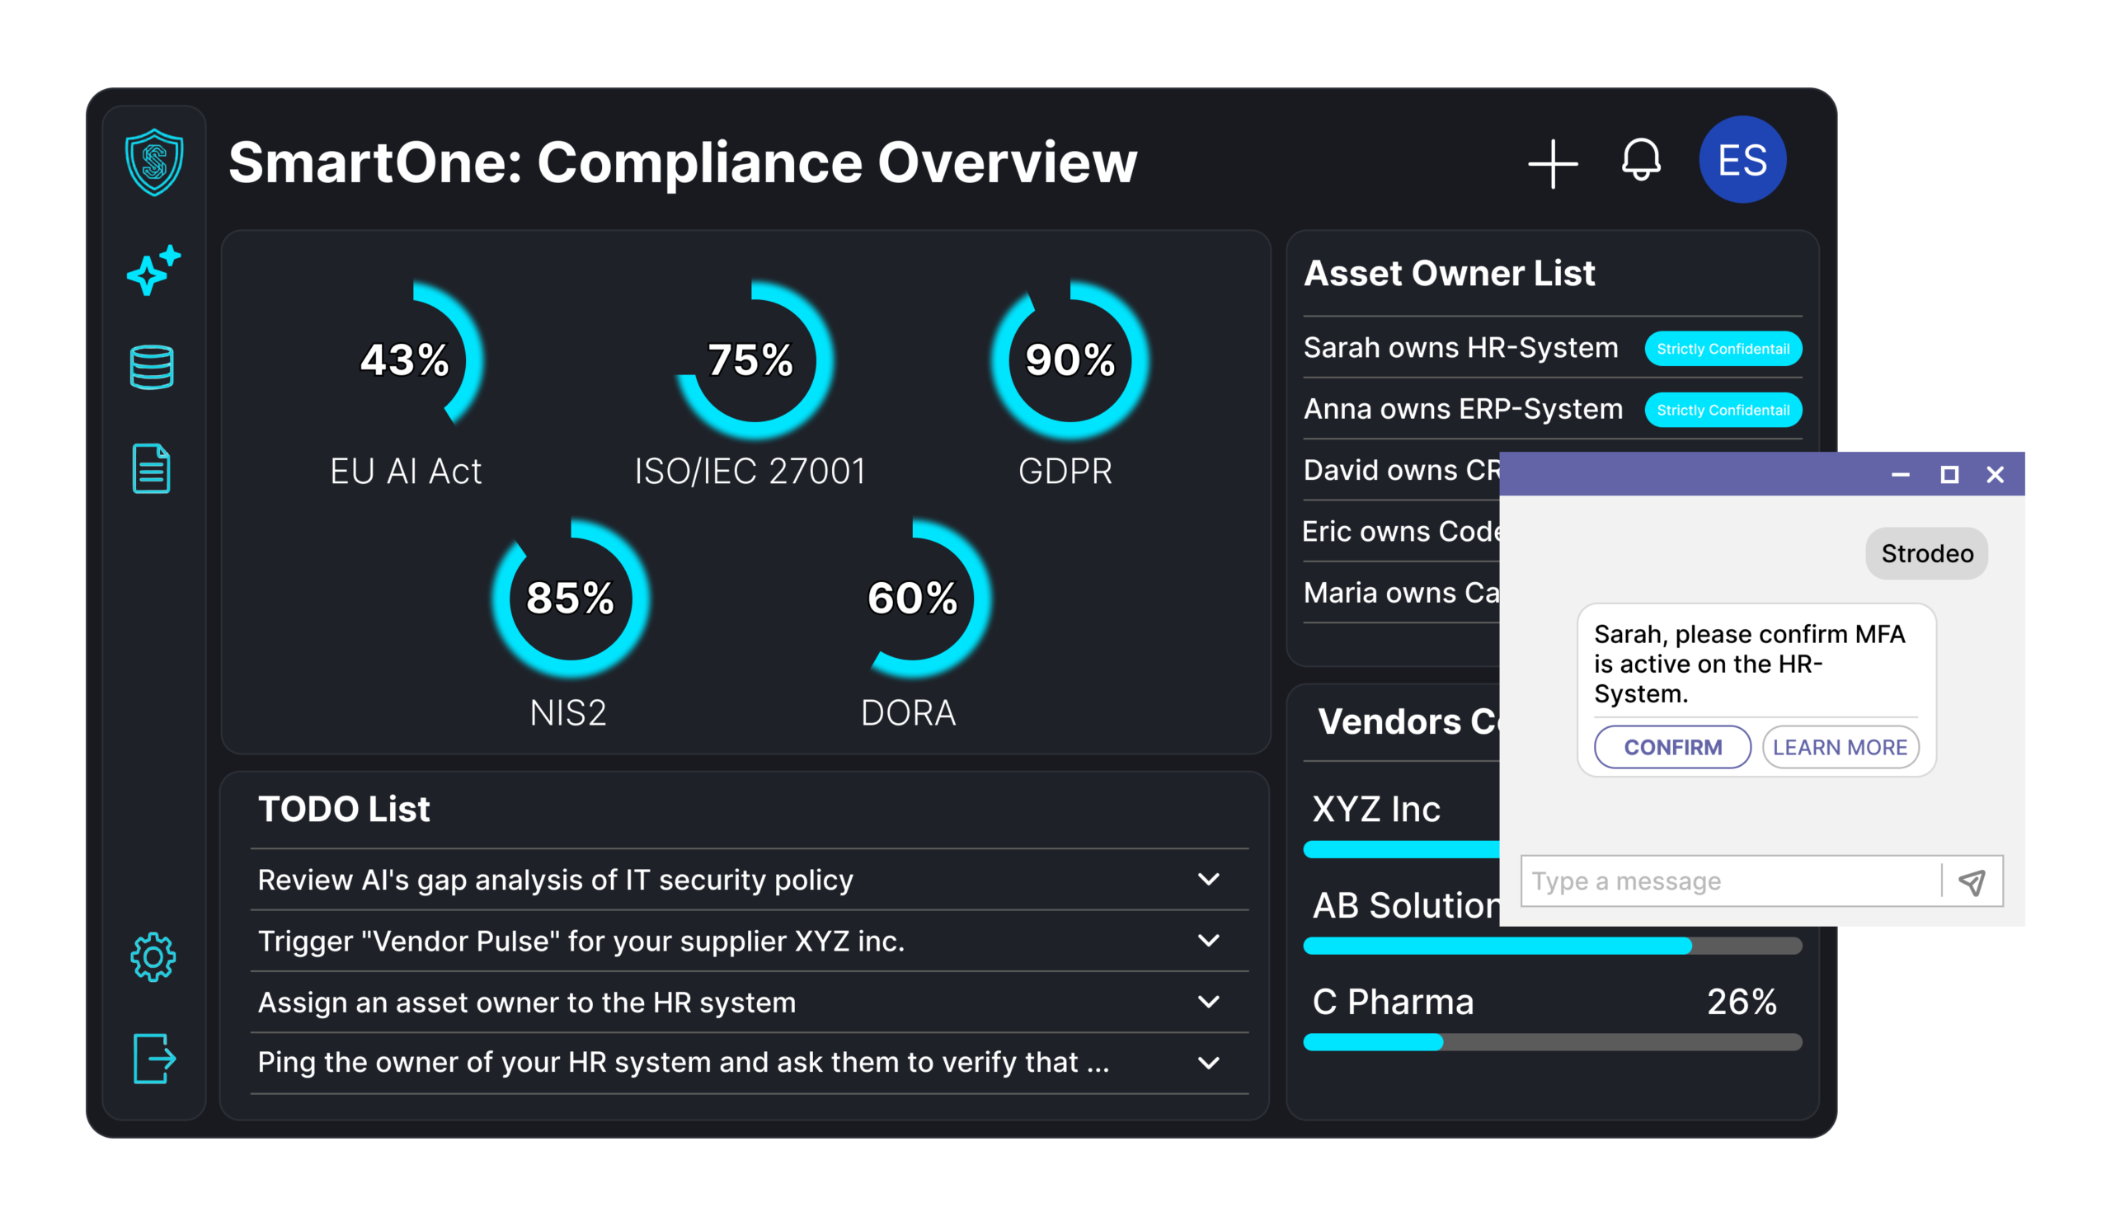
Task: Click the logout icon in the sidebar
Action: point(154,1059)
